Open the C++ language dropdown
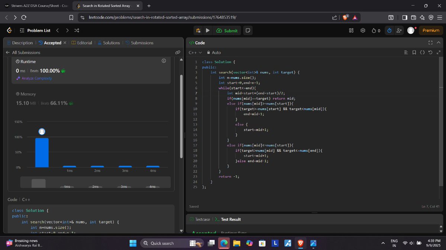This screenshot has height=250, width=446. [x=195, y=53]
